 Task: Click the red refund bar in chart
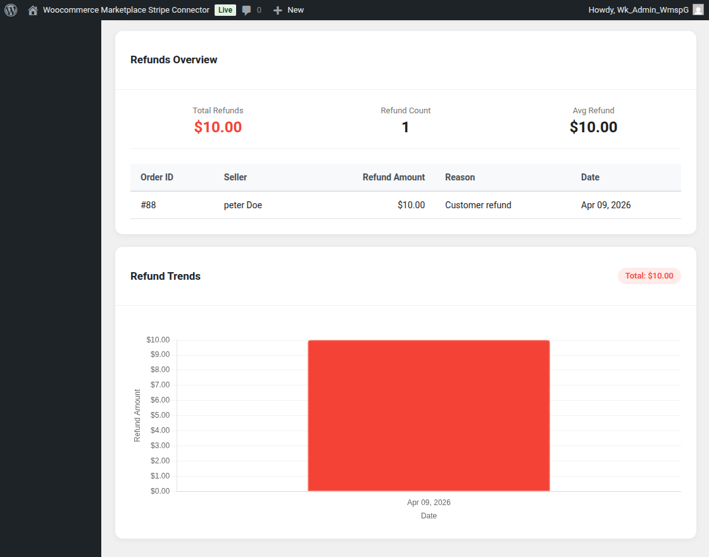(429, 415)
